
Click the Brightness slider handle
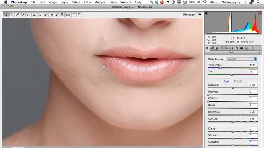pos(241,115)
